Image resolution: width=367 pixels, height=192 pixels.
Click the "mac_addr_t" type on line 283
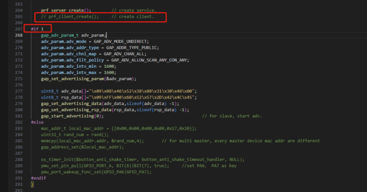[54, 129]
